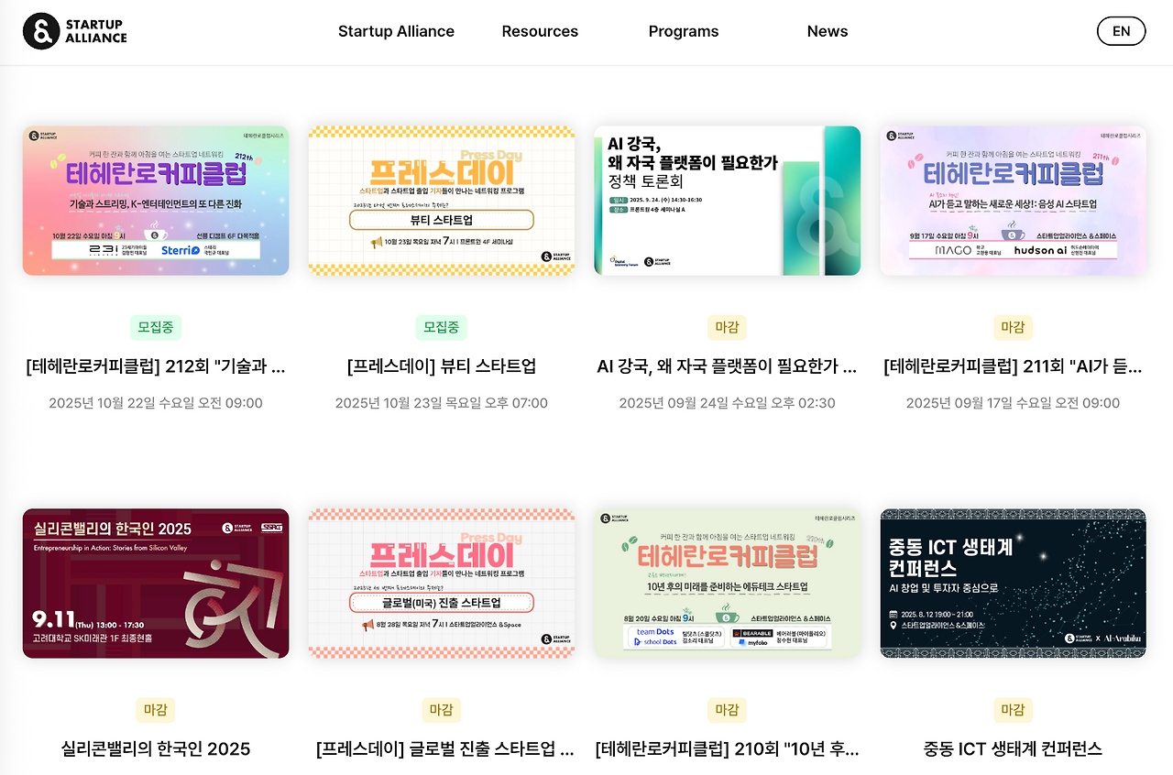Image resolution: width=1173 pixels, height=775 pixels.
Task: Open the News menu
Action: point(828,31)
